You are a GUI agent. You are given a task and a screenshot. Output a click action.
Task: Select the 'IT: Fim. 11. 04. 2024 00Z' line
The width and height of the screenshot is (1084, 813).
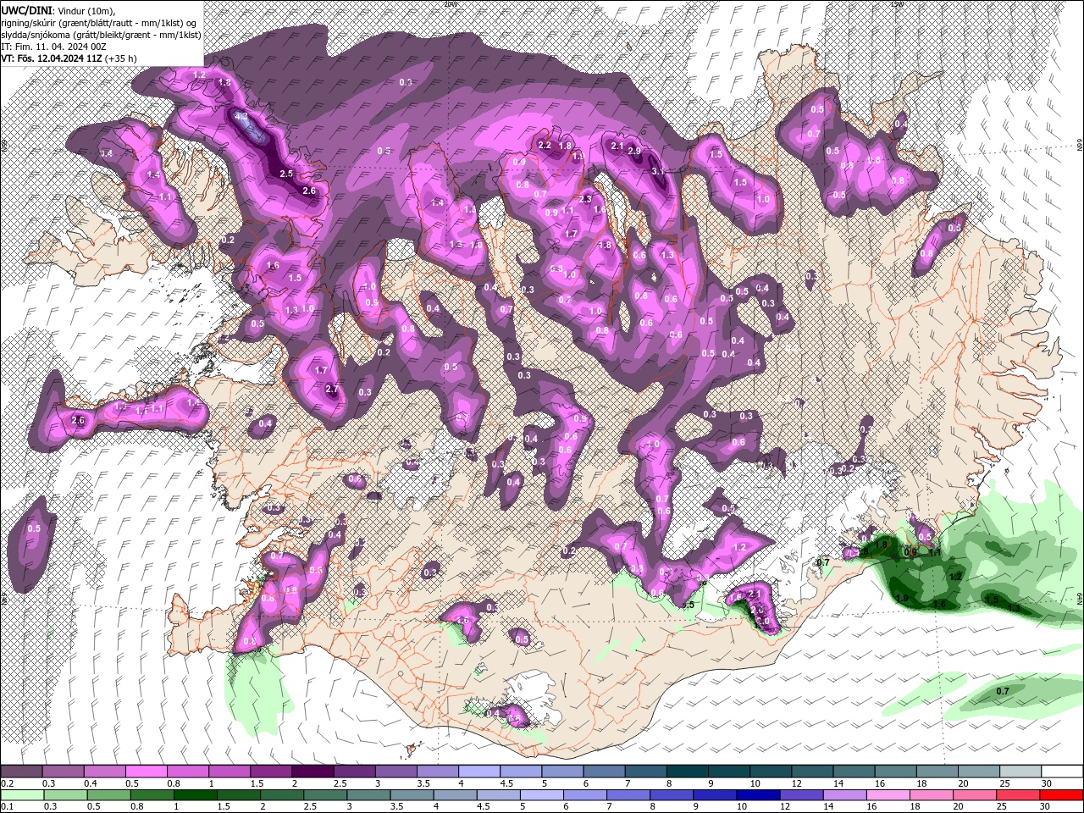click(53, 47)
